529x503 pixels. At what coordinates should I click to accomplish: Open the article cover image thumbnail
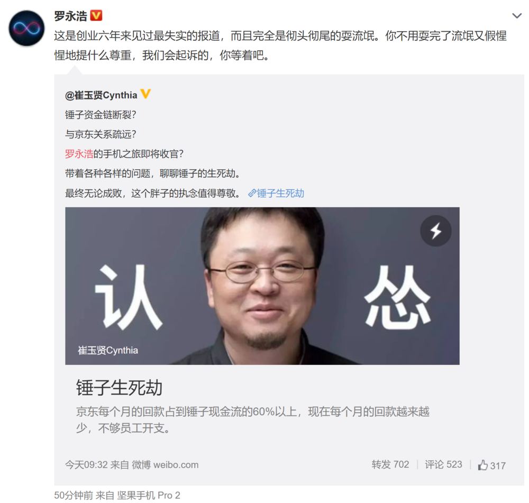pyautogui.click(x=262, y=286)
